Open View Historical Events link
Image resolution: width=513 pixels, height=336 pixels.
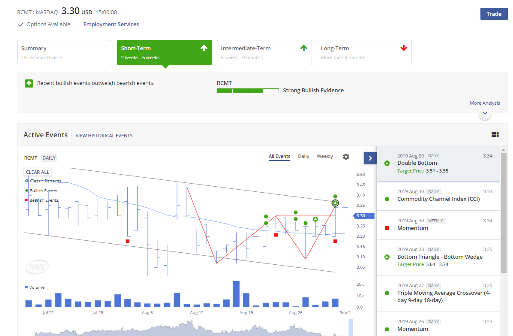104,136
